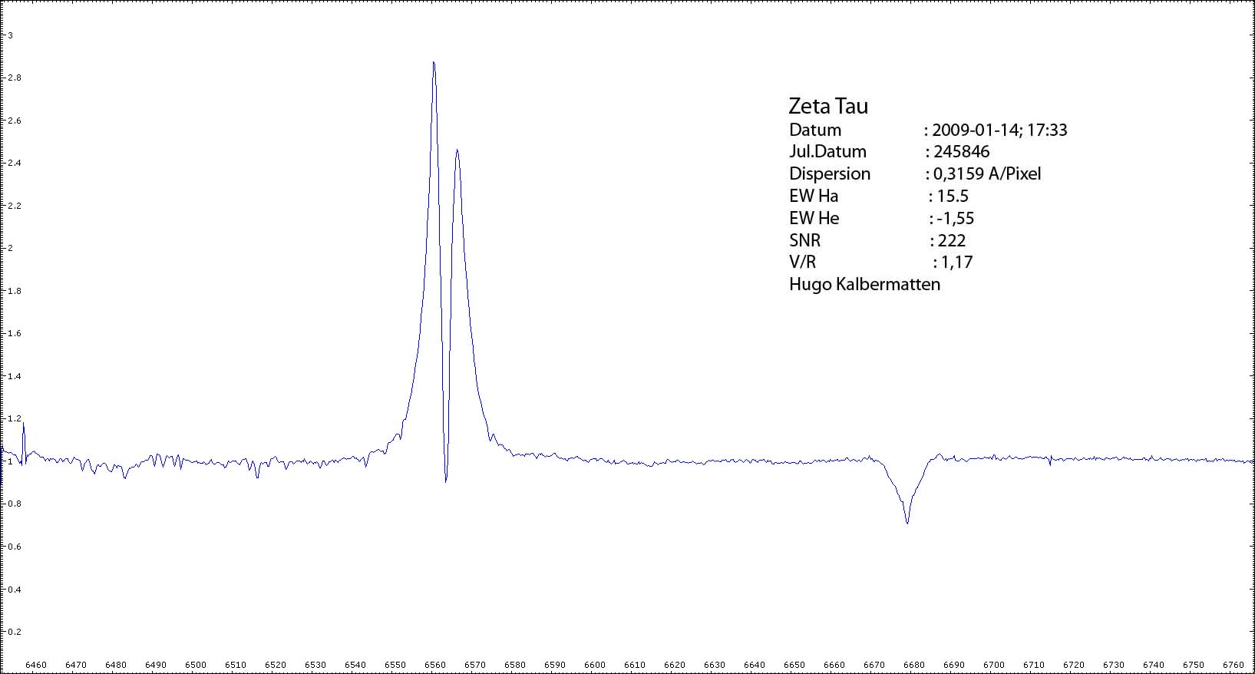Click the Jul.Datum value 245846

[x=962, y=151]
